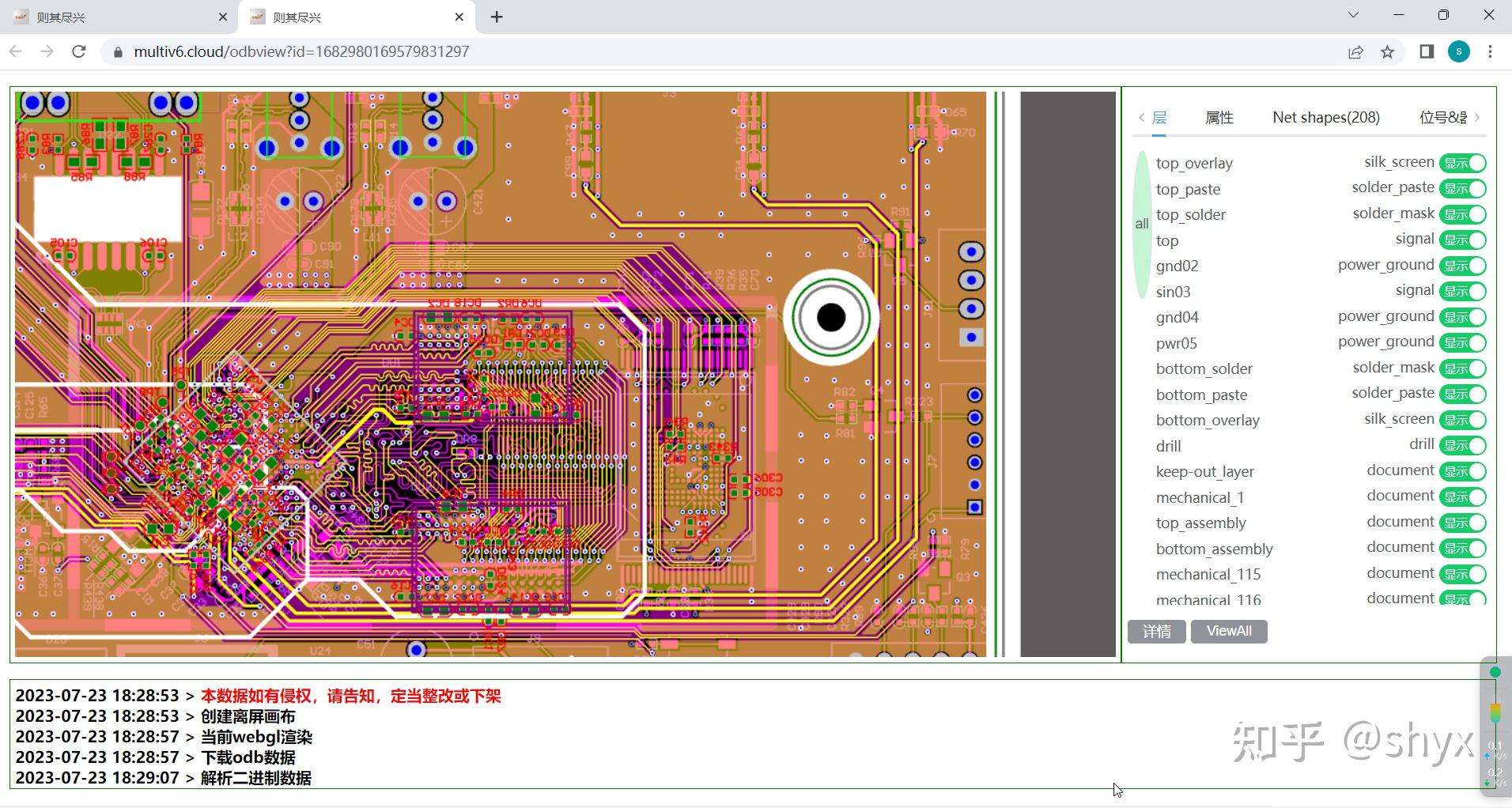
Task: Click the green profile avatar icon
Action: tap(1458, 51)
